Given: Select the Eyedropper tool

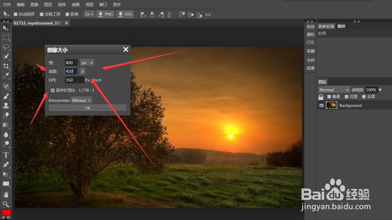Looking at the screenshot, I should (x=6, y=75).
